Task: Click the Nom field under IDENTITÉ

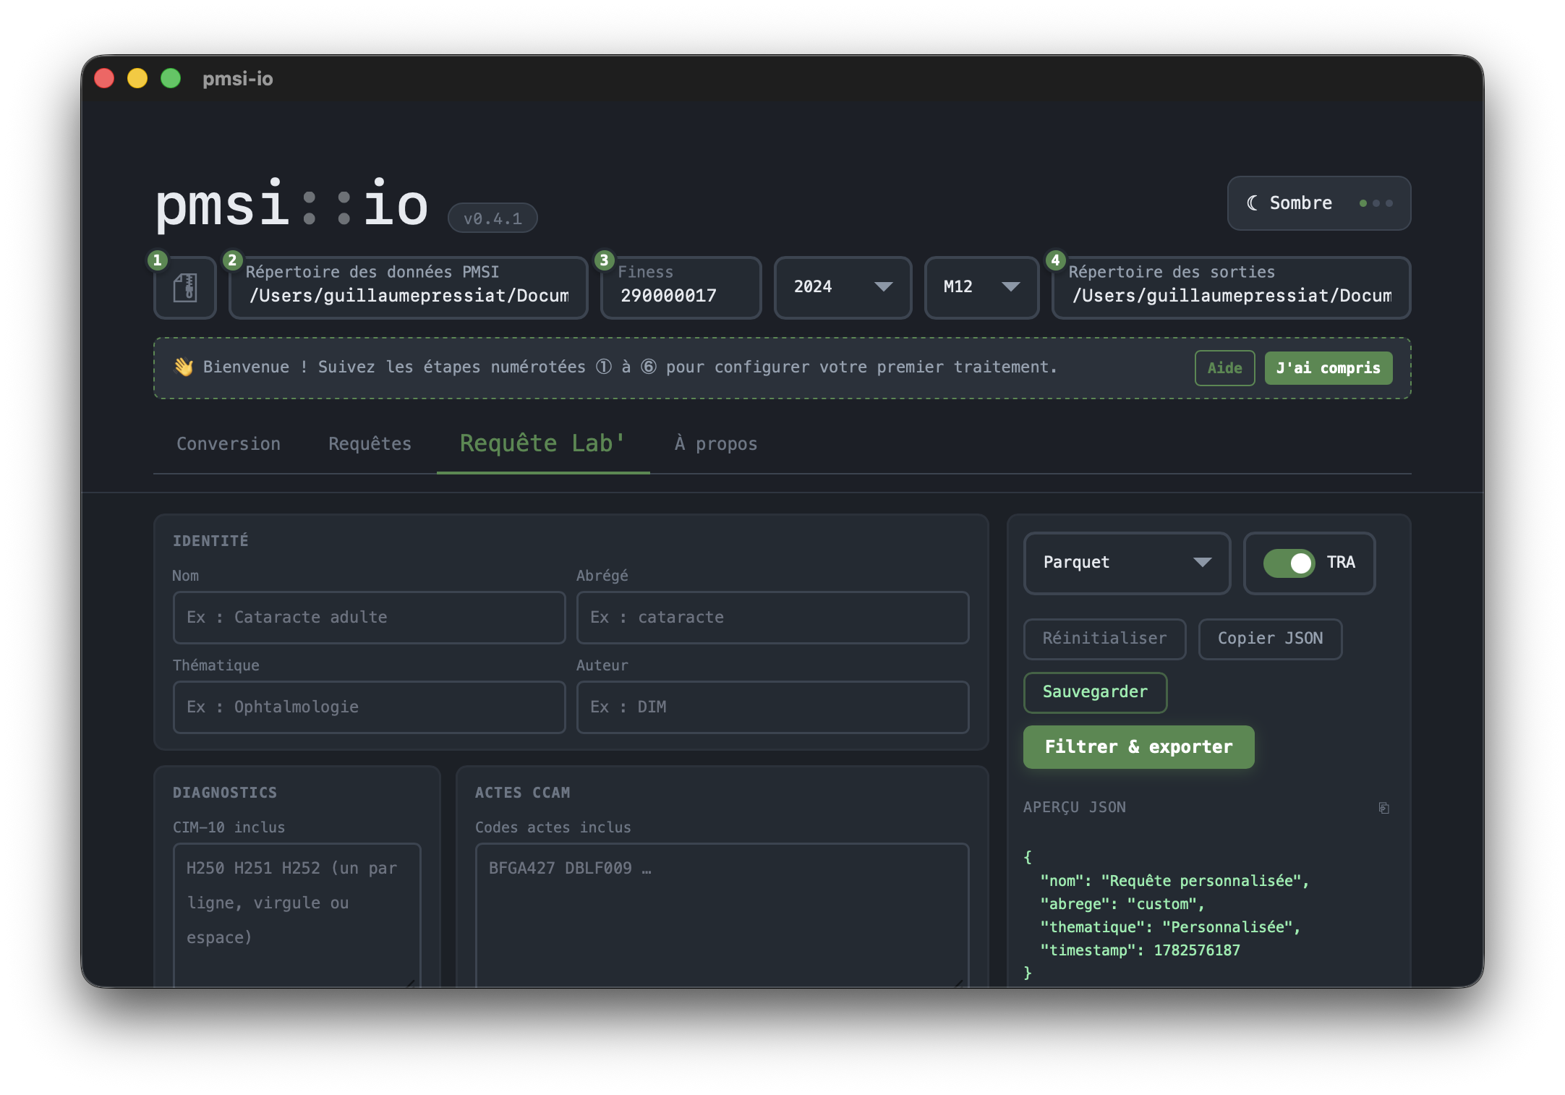Action: [x=369, y=618]
